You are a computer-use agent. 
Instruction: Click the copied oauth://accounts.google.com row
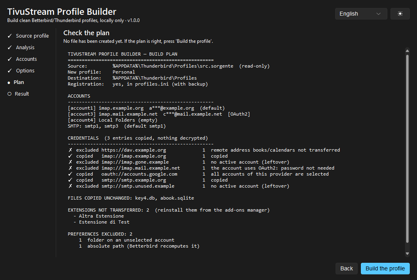(x=198, y=174)
